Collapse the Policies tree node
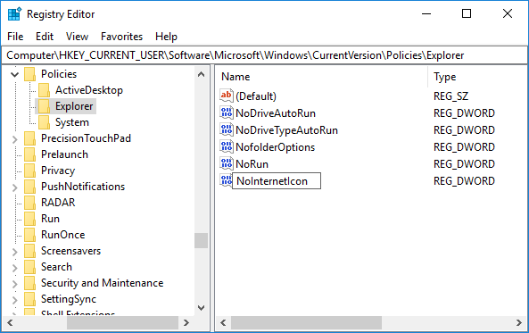 point(14,74)
